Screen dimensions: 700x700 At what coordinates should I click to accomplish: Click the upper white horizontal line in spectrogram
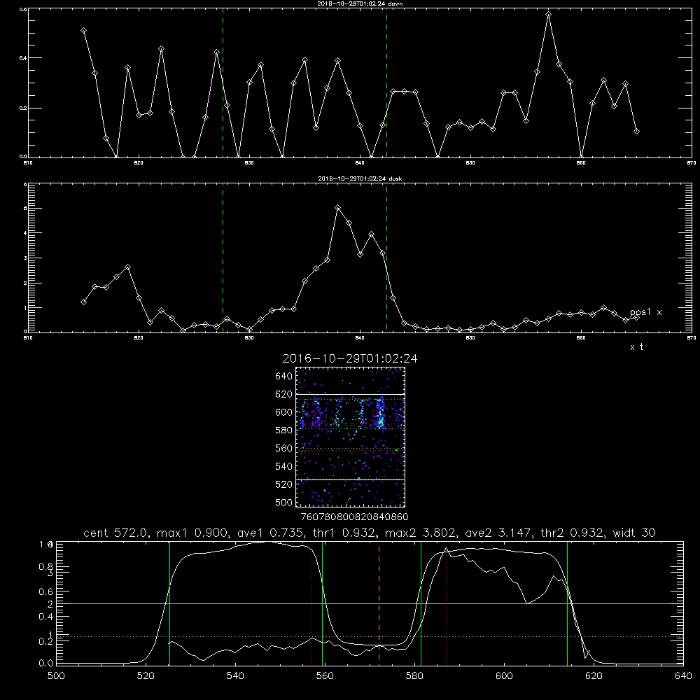click(x=350, y=394)
